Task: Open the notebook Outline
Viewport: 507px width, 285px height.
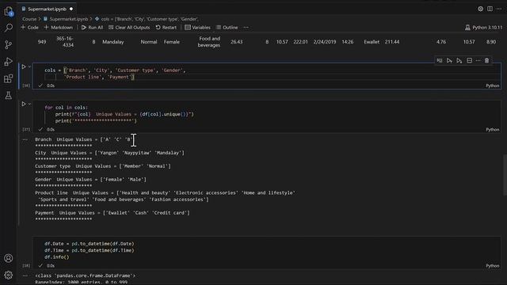Action: pos(227,28)
